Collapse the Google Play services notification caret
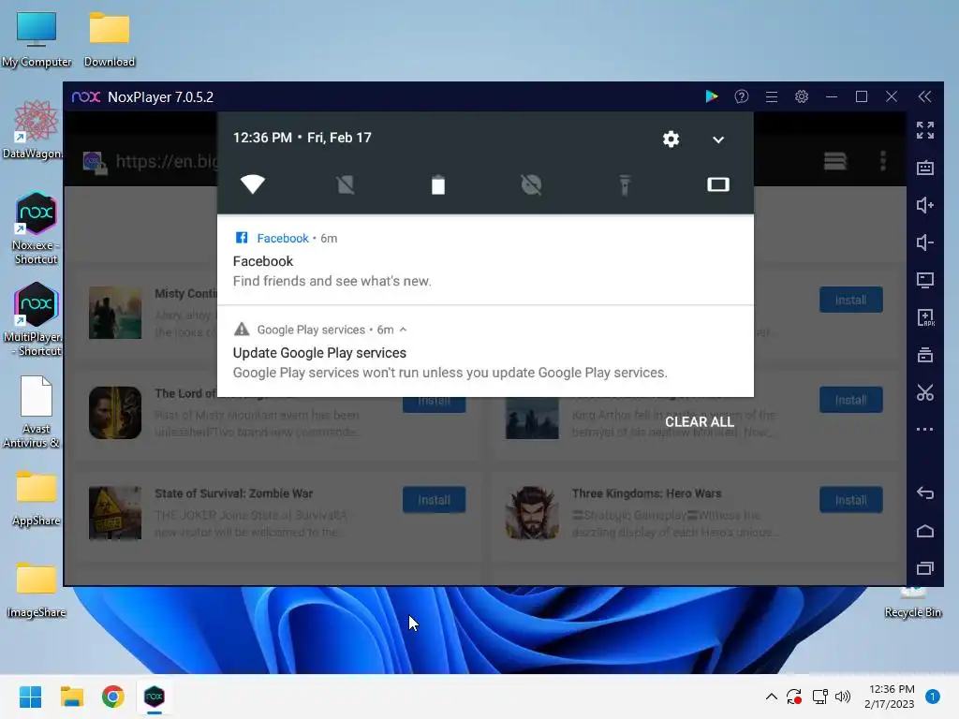Image resolution: width=959 pixels, height=719 pixels. [x=403, y=330]
